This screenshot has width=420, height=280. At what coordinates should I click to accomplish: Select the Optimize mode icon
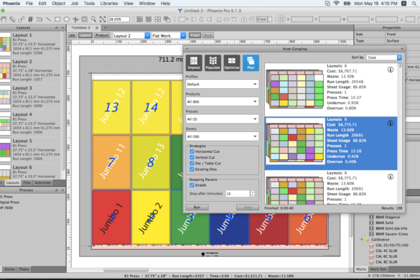click(x=232, y=63)
